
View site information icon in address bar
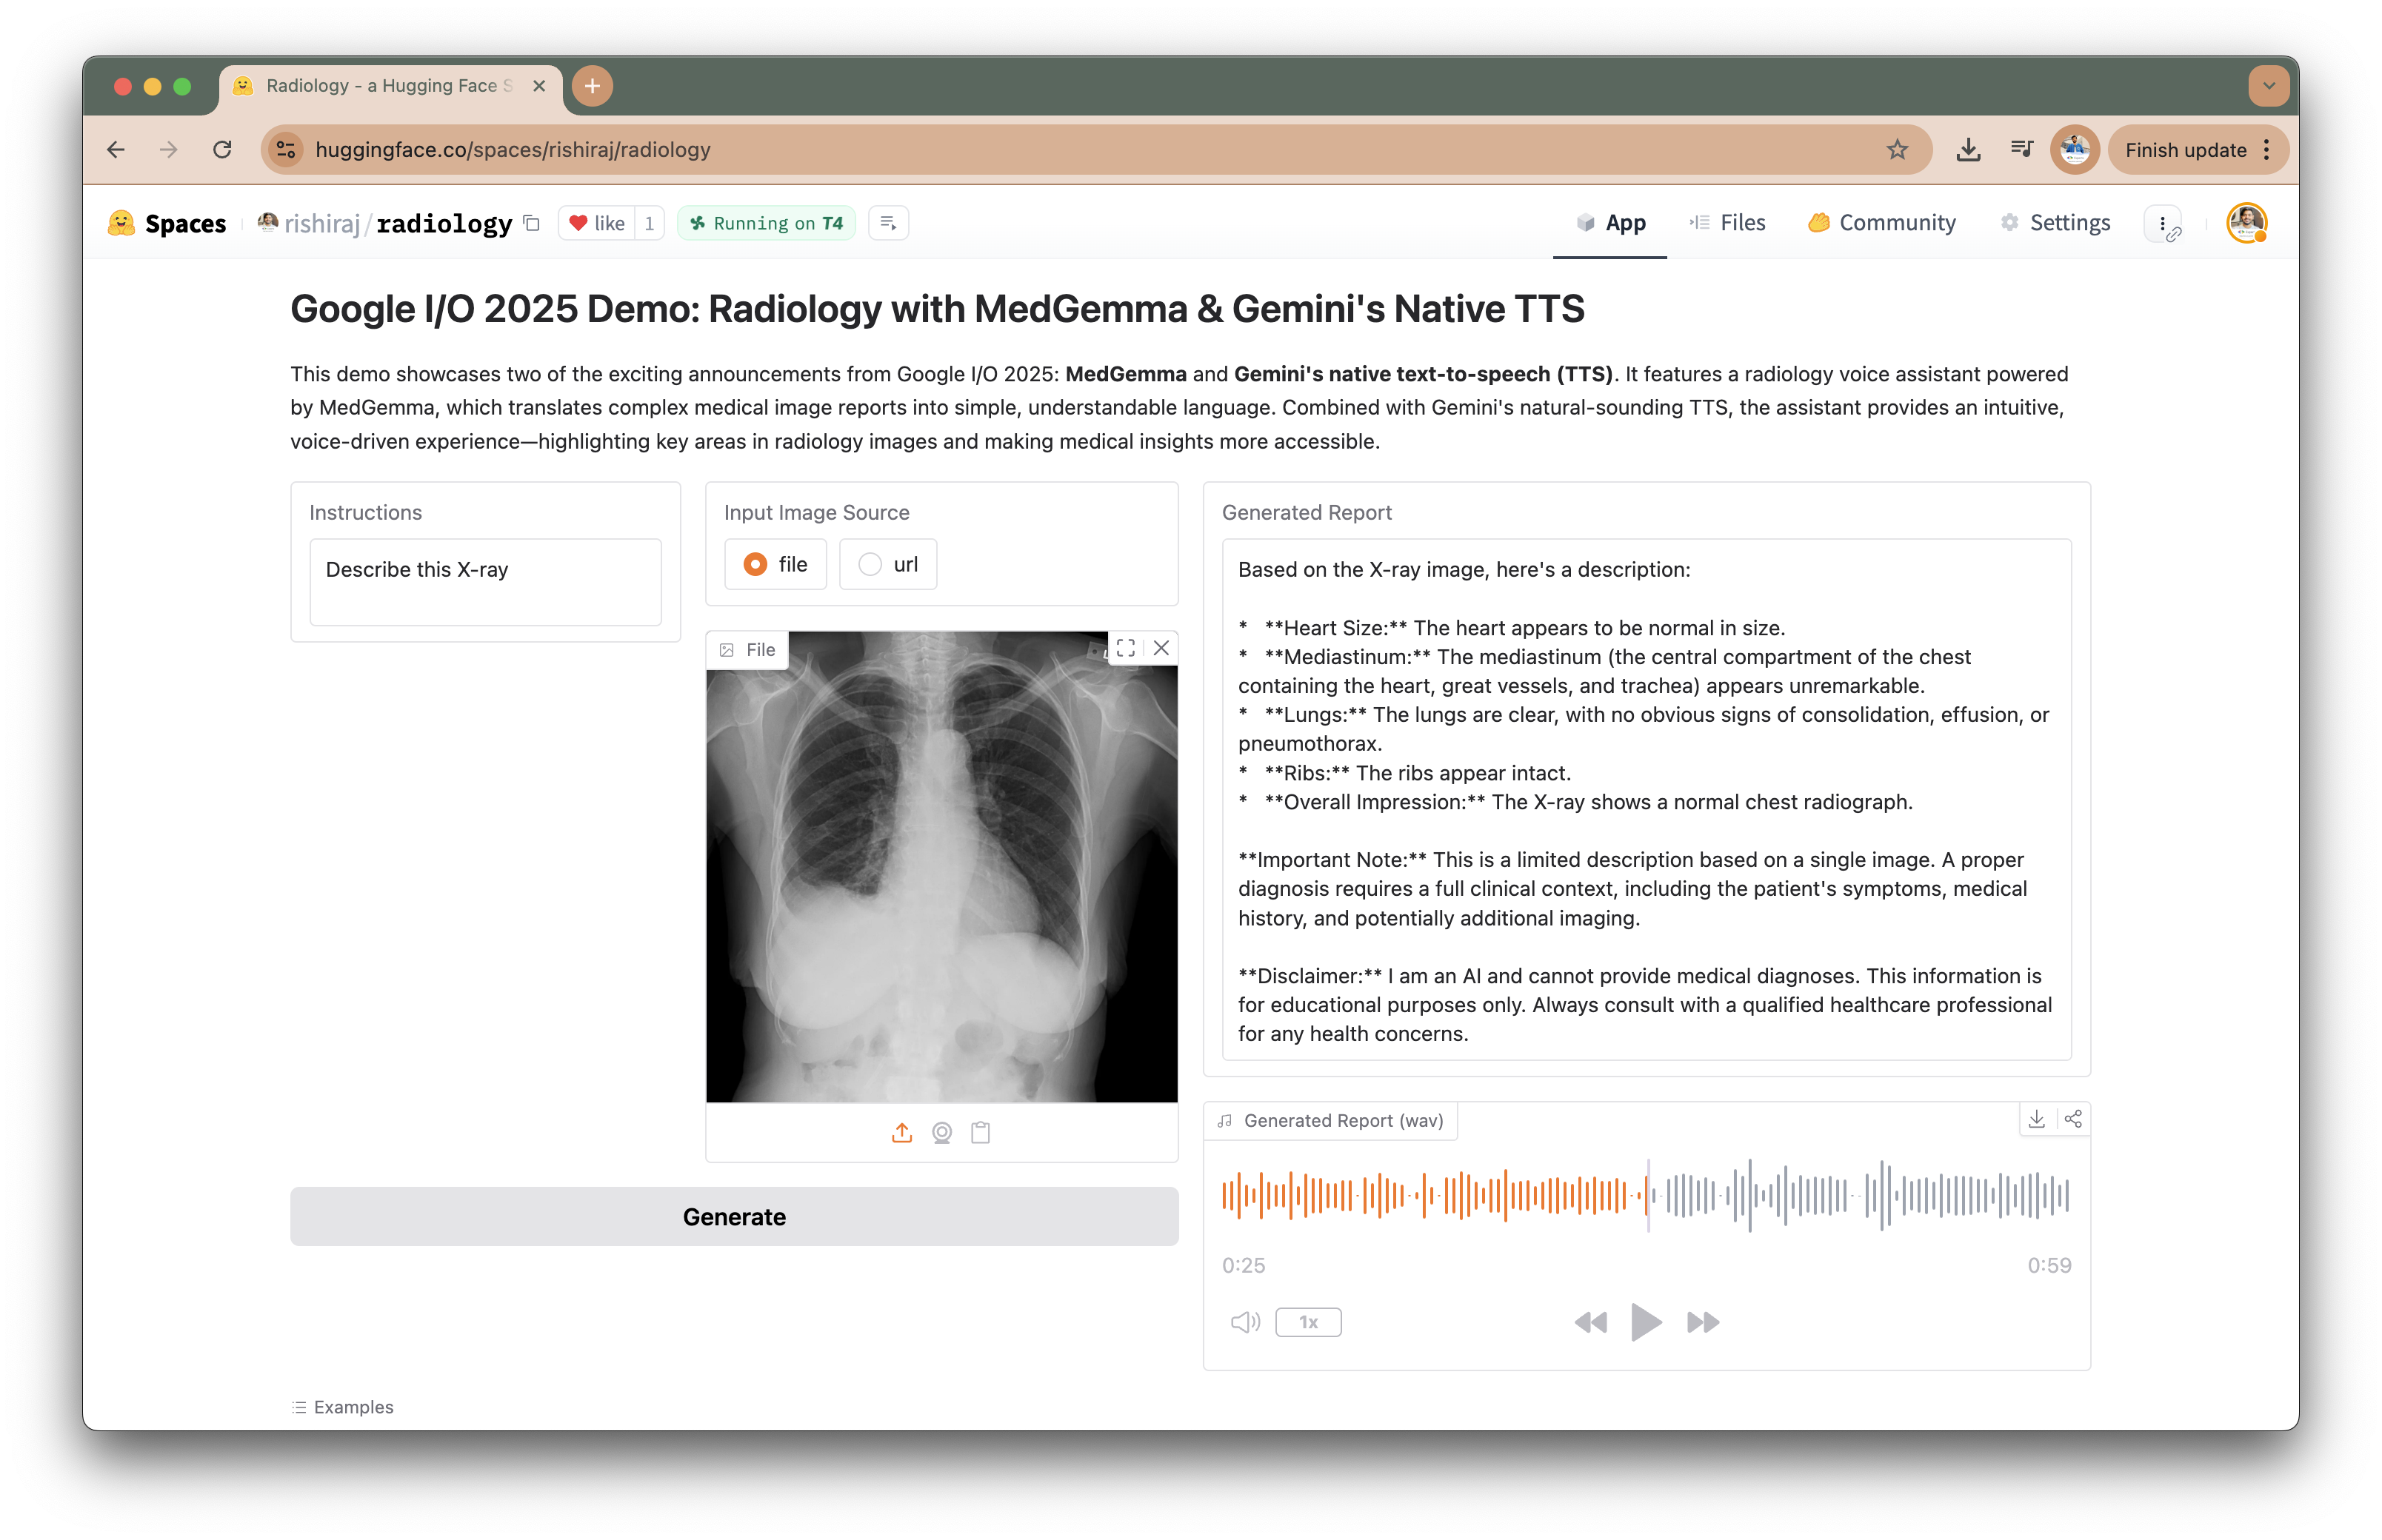(286, 150)
